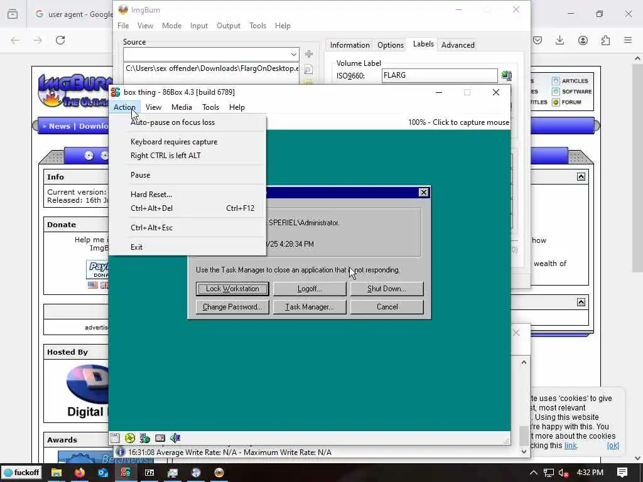Switch to ImgBurn Advanced tab
This screenshot has width=643, height=482.
tap(458, 45)
